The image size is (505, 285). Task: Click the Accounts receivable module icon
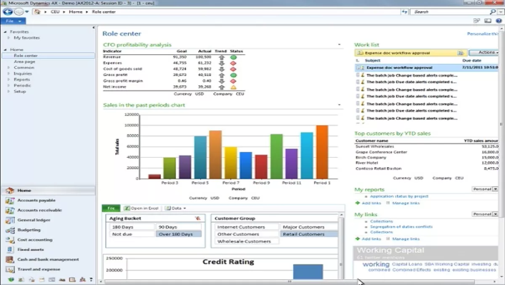pyautogui.click(x=10, y=210)
